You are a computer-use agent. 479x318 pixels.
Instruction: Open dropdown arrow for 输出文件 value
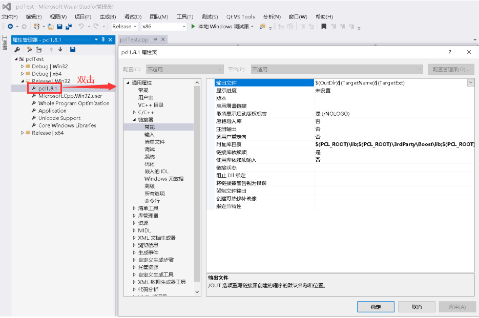pos(471,82)
